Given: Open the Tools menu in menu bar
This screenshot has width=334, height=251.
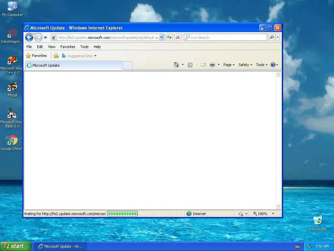Looking at the screenshot, I should click(84, 47).
